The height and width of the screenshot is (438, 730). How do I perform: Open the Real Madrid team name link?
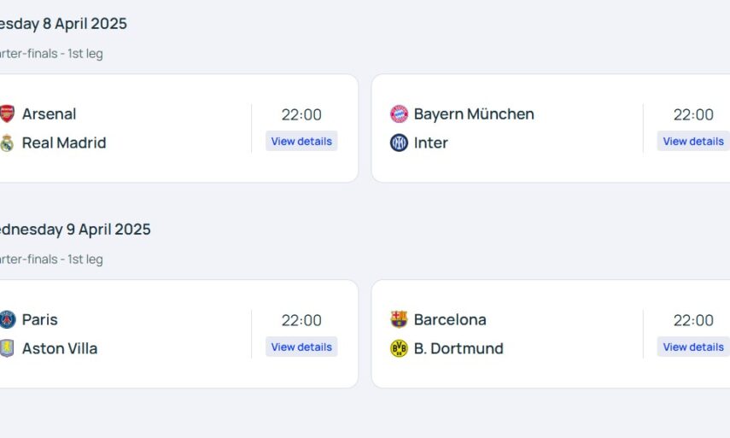click(64, 143)
